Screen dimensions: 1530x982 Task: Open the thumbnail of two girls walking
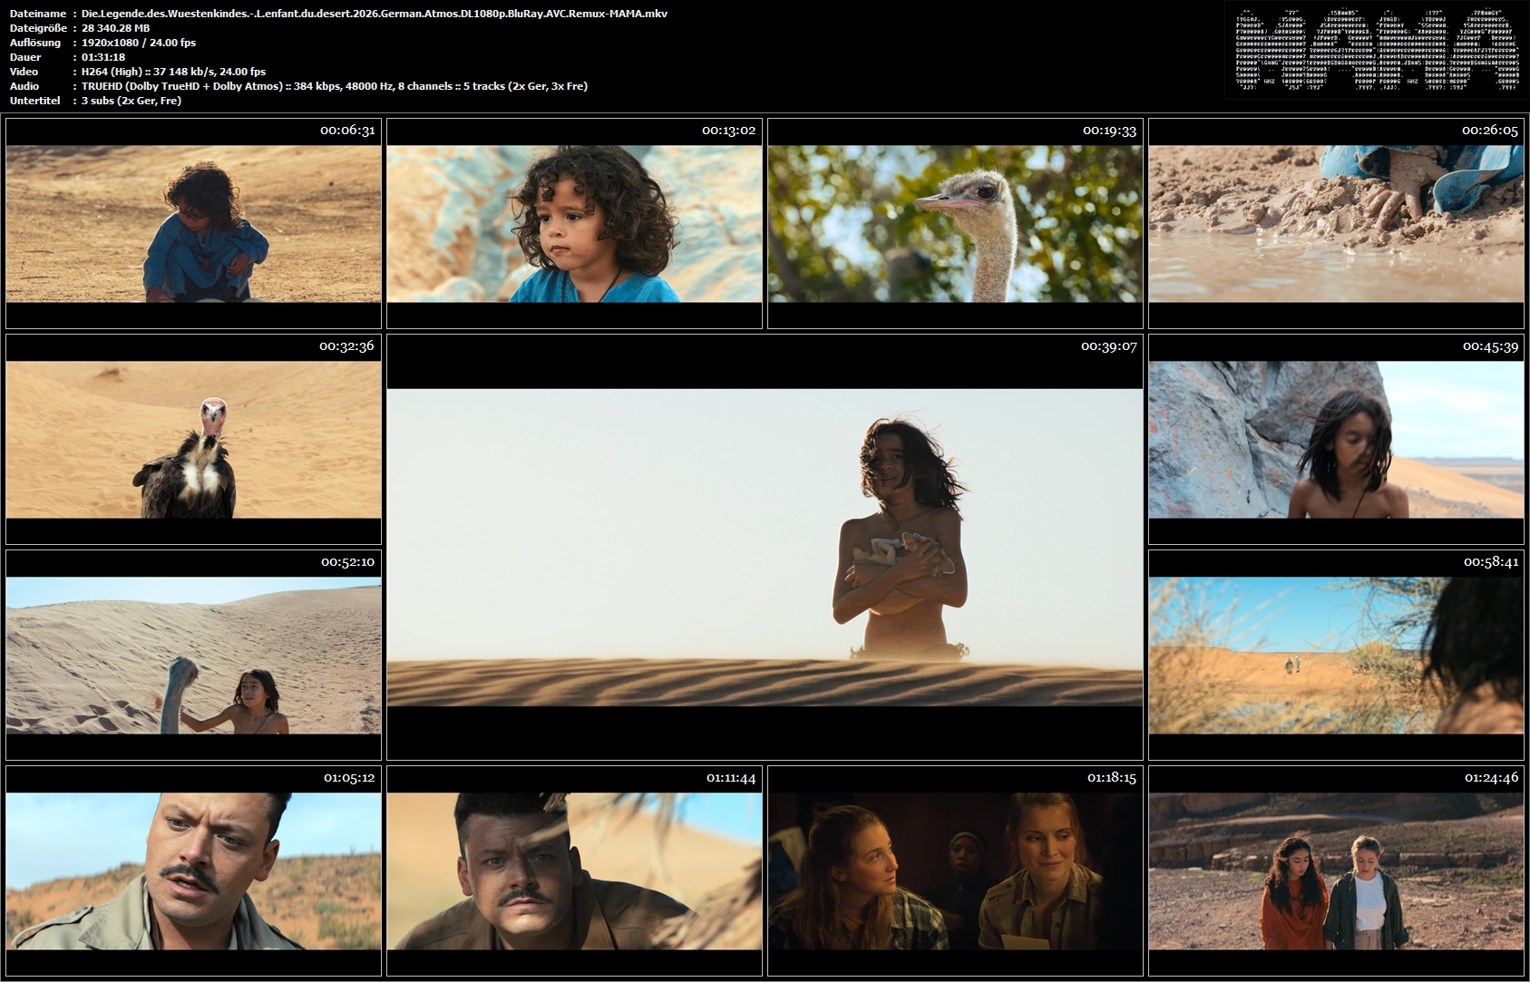[x=1336, y=870]
